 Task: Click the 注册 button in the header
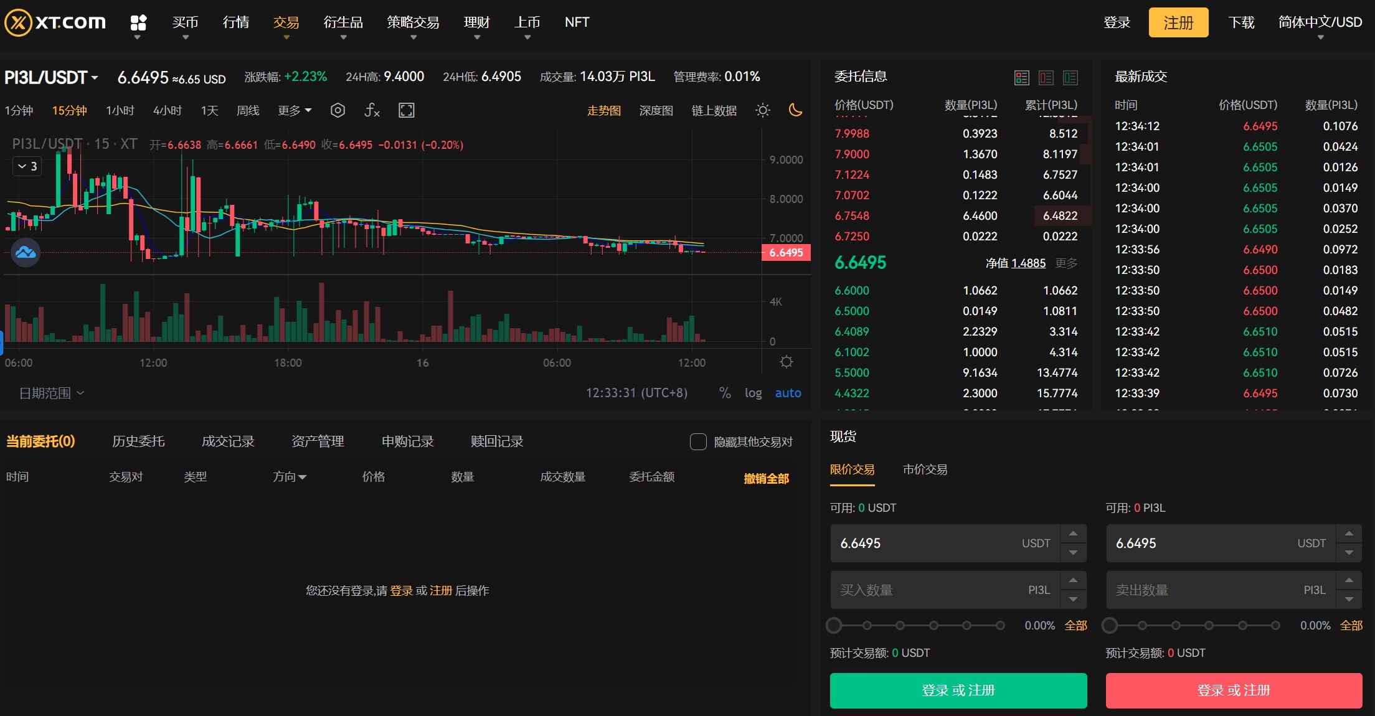(x=1178, y=22)
